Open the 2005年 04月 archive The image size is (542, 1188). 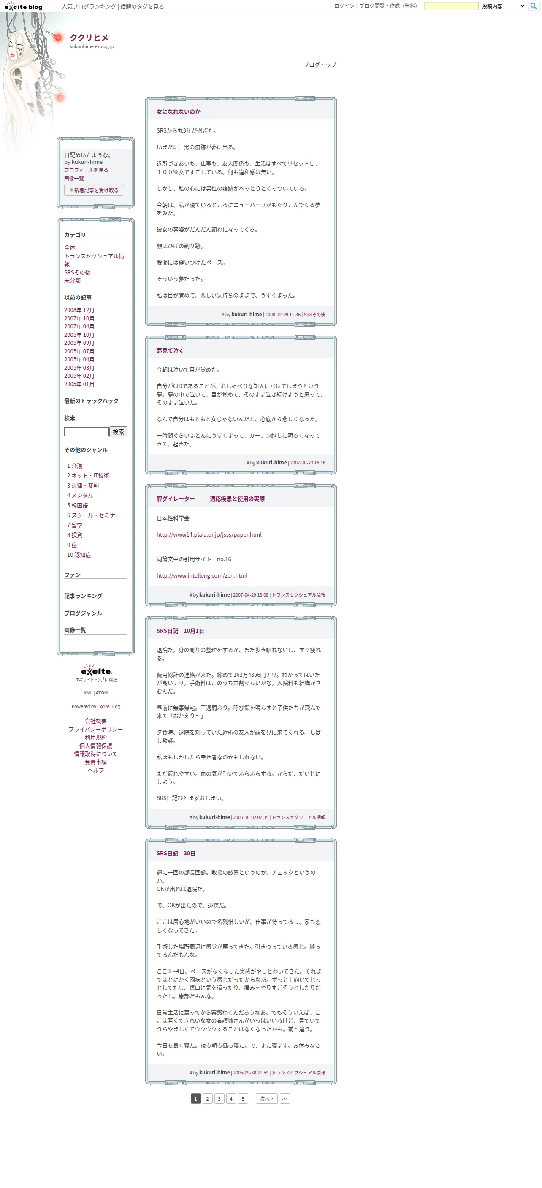point(79,359)
